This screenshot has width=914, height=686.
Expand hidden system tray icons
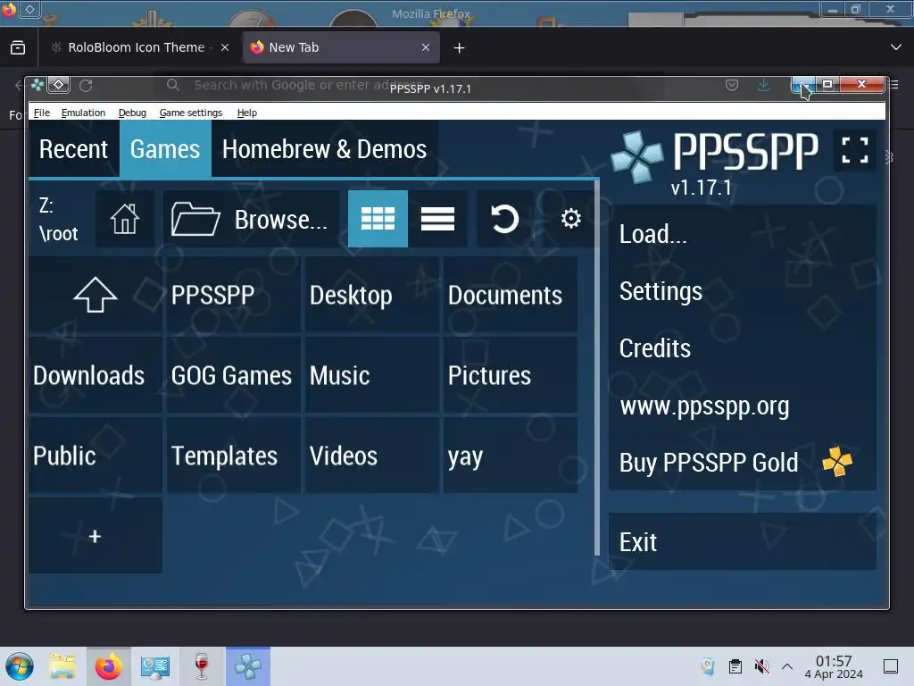787,666
